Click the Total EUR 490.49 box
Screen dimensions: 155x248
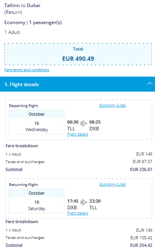(78, 54)
